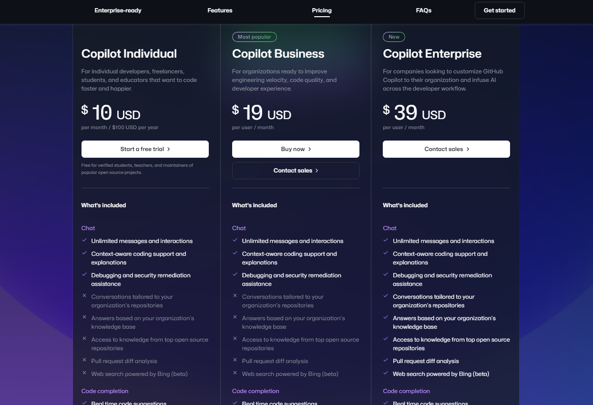Open the Enterprise-ready navigation tab
Screen dimensions: 593x405
tap(118, 10)
